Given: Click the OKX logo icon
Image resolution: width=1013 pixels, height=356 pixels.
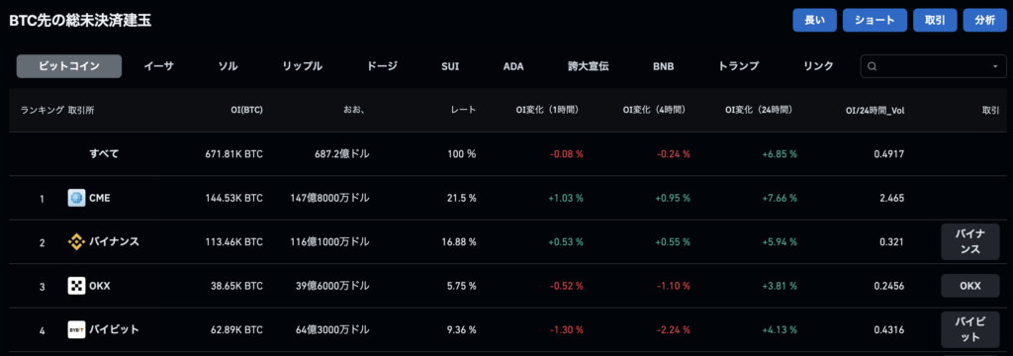Looking at the screenshot, I should point(76,286).
